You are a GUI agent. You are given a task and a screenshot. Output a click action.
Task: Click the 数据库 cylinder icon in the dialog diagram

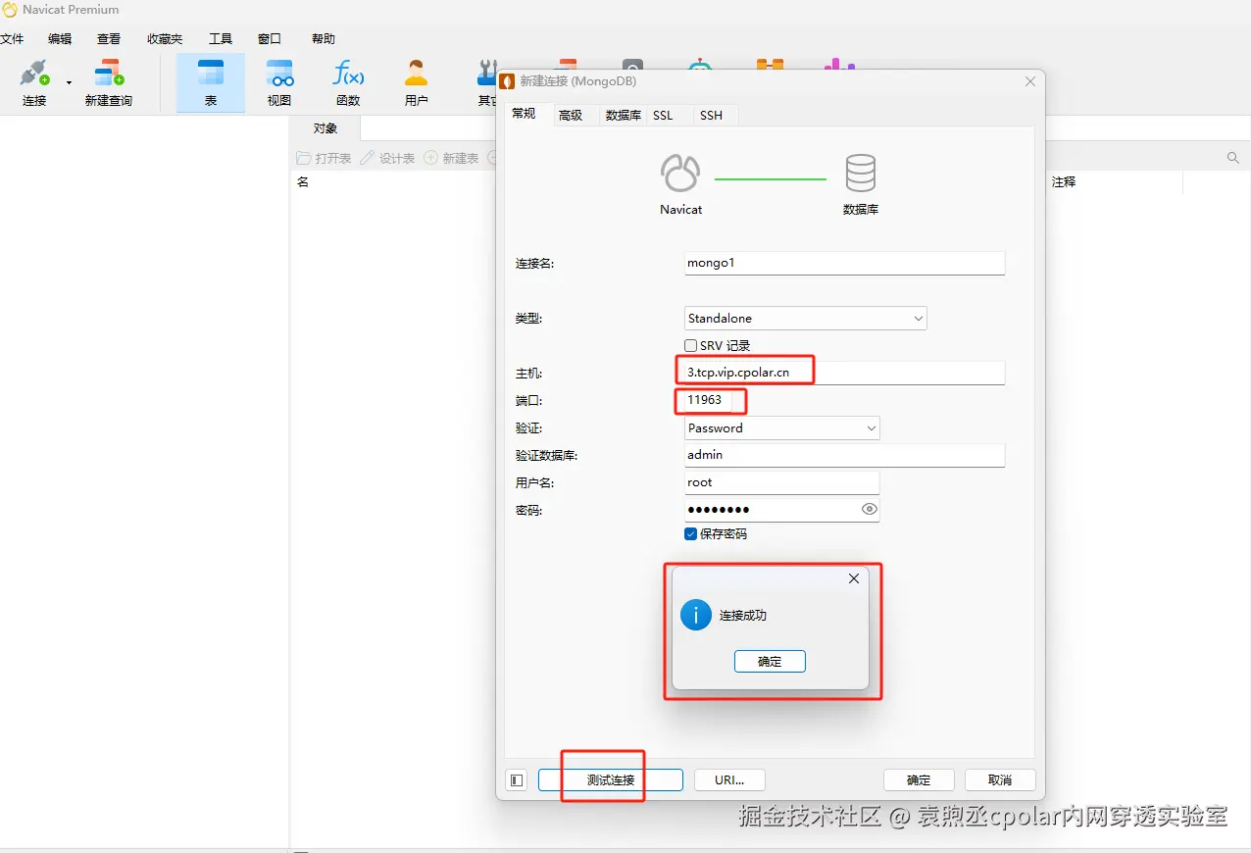pos(861,174)
